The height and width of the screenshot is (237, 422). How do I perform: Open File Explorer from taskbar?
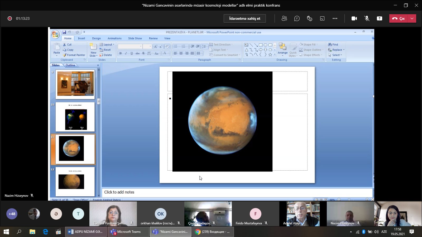point(32,232)
